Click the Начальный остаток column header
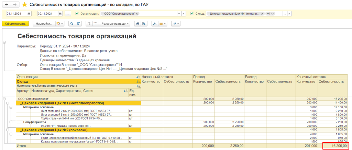Screen dimensions: 352x150 tap(167, 77)
